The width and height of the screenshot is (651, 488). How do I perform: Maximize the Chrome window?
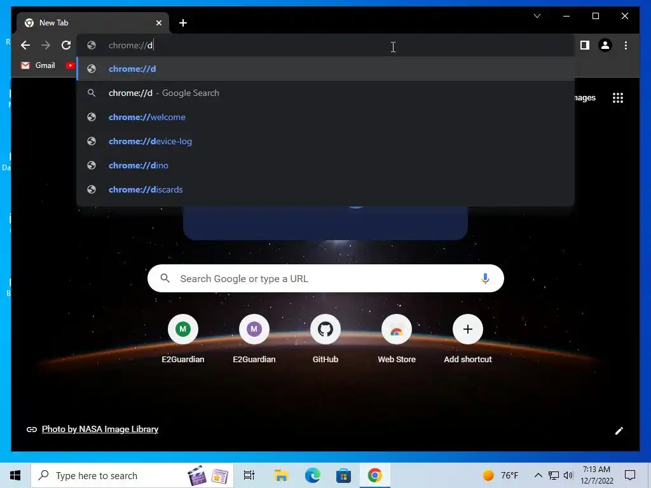(595, 16)
